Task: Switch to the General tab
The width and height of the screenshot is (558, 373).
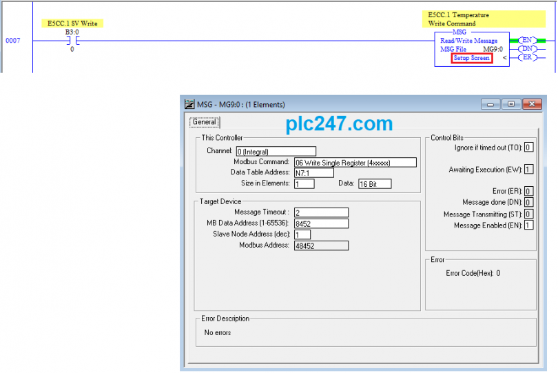Action: pos(205,122)
